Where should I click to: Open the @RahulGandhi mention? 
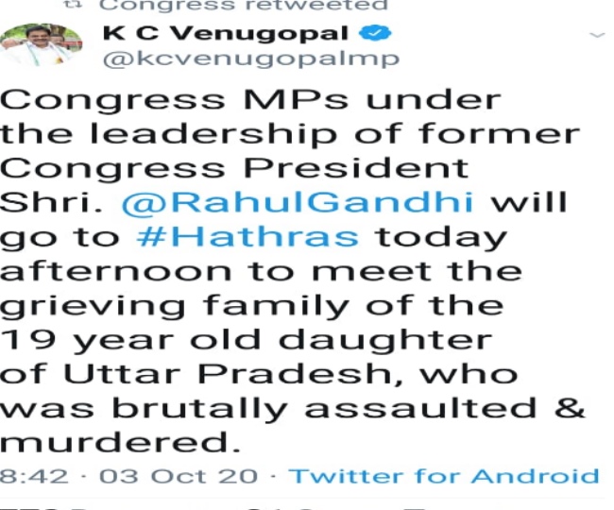pos(298,202)
